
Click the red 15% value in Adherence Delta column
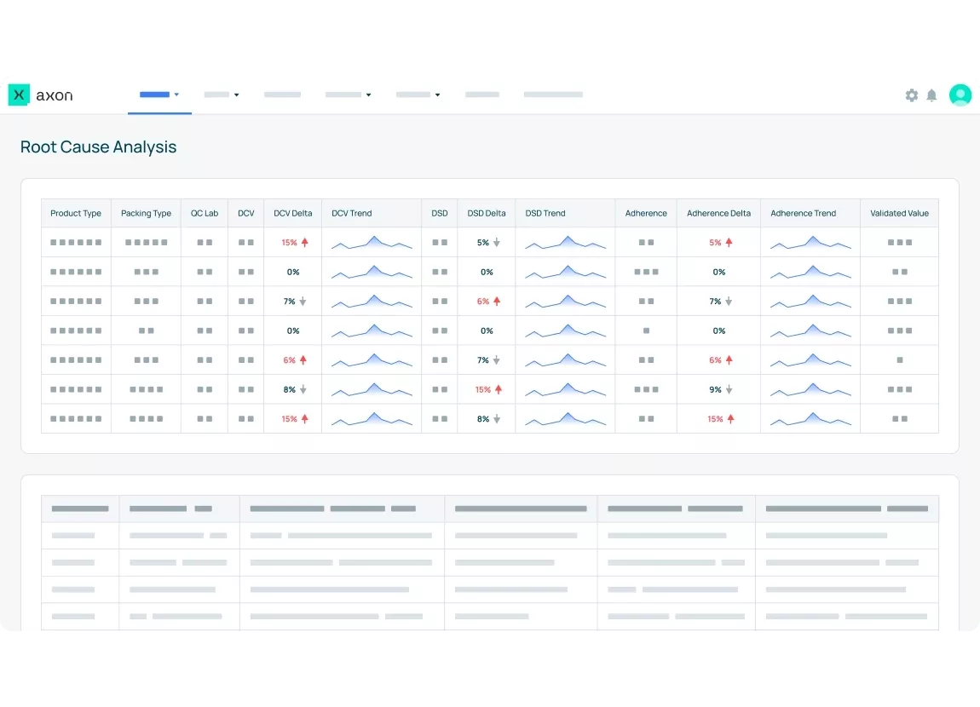pyautogui.click(x=715, y=418)
